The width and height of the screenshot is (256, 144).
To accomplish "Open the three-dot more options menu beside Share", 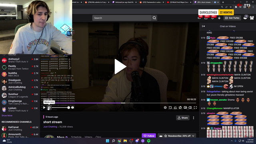I will tap(194, 118).
